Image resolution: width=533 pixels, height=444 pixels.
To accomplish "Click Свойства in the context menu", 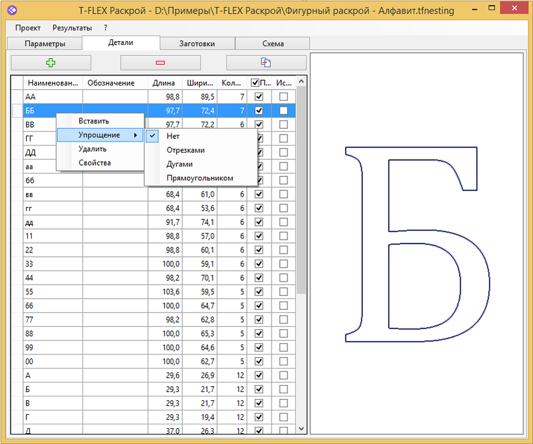I will (x=95, y=163).
